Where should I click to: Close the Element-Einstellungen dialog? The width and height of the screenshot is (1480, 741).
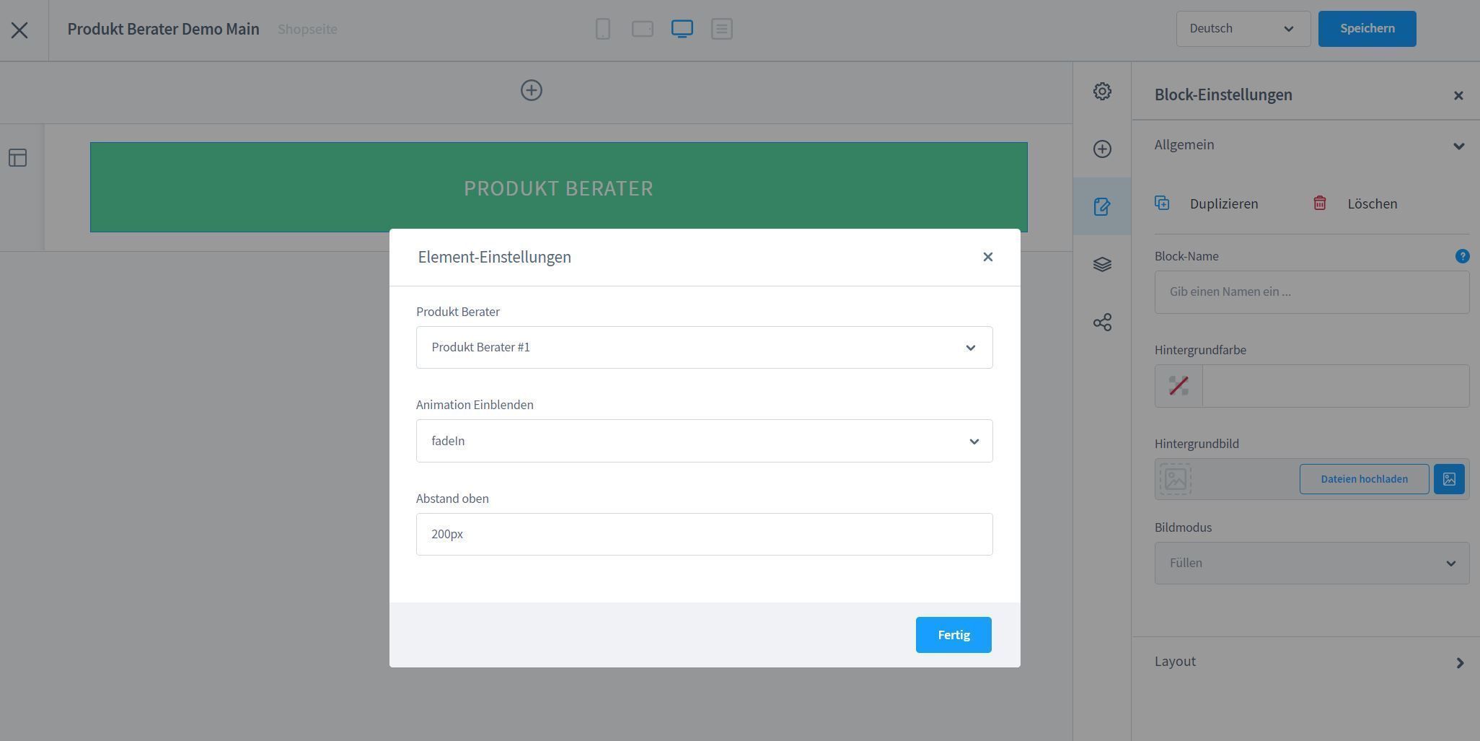(x=987, y=258)
